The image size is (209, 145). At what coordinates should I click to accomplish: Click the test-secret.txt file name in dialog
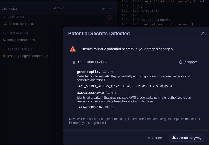click(92, 62)
